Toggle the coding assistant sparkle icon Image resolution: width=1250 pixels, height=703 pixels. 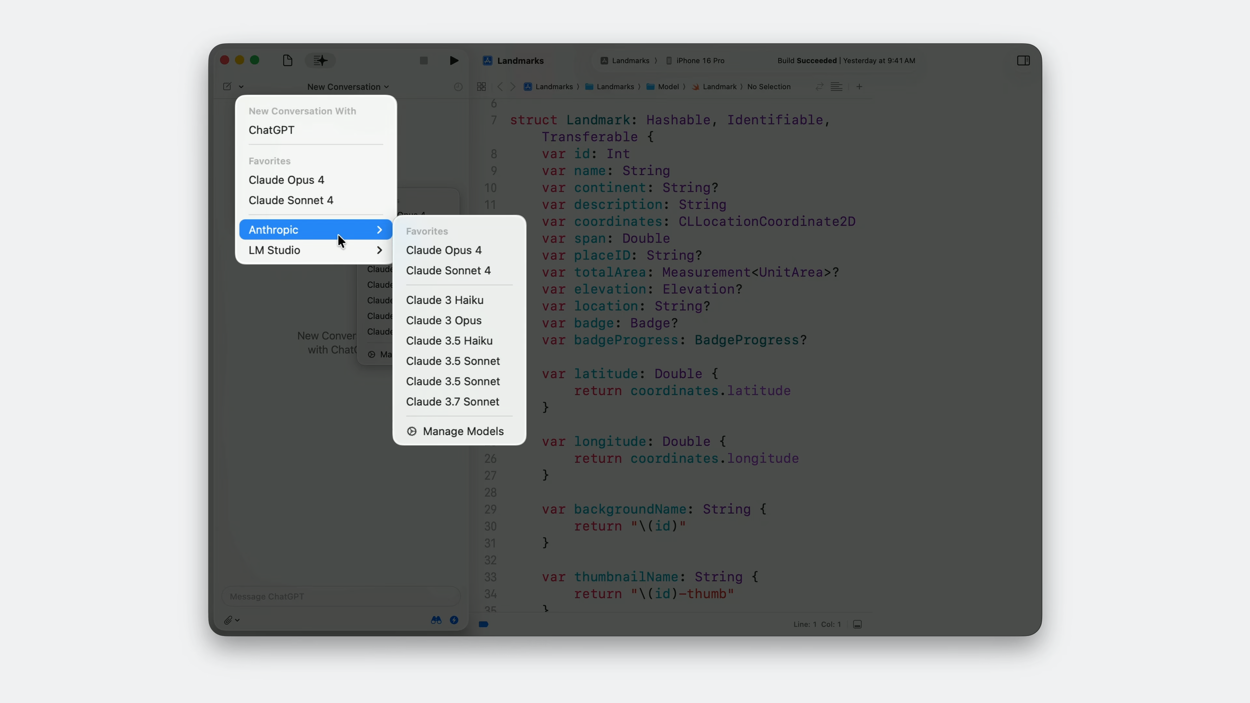320,61
